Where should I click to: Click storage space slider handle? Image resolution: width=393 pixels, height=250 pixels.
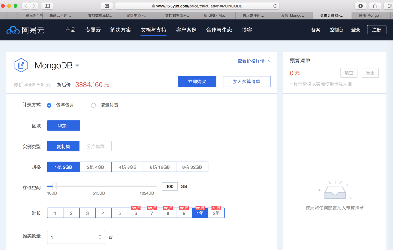click(x=54, y=186)
